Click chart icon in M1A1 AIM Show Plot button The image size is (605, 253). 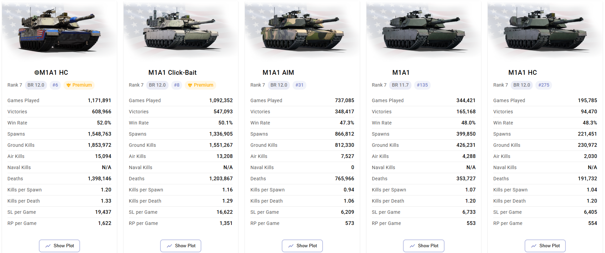click(291, 246)
